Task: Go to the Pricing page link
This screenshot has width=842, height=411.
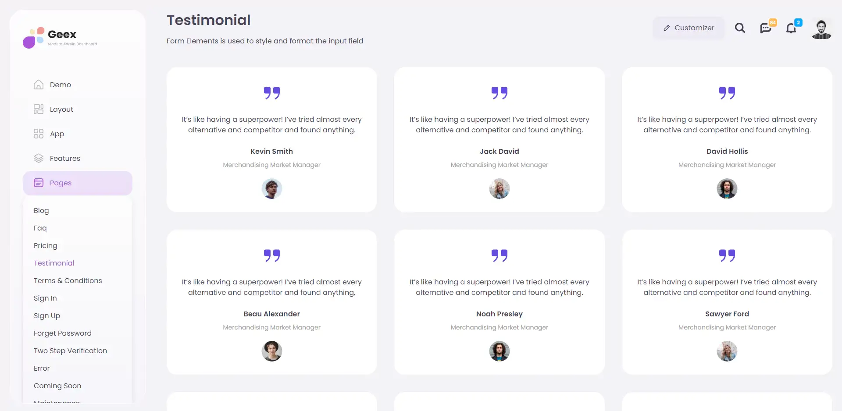Action: click(46, 245)
